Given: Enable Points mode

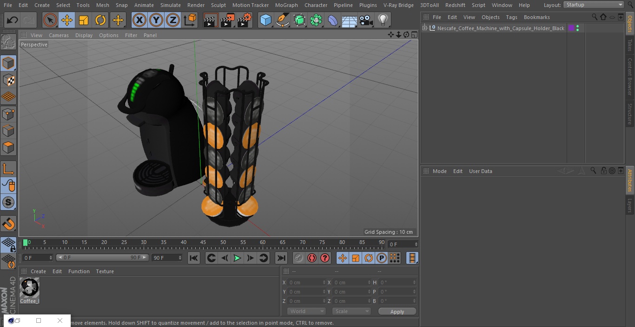Looking at the screenshot, I should [8, 114].
